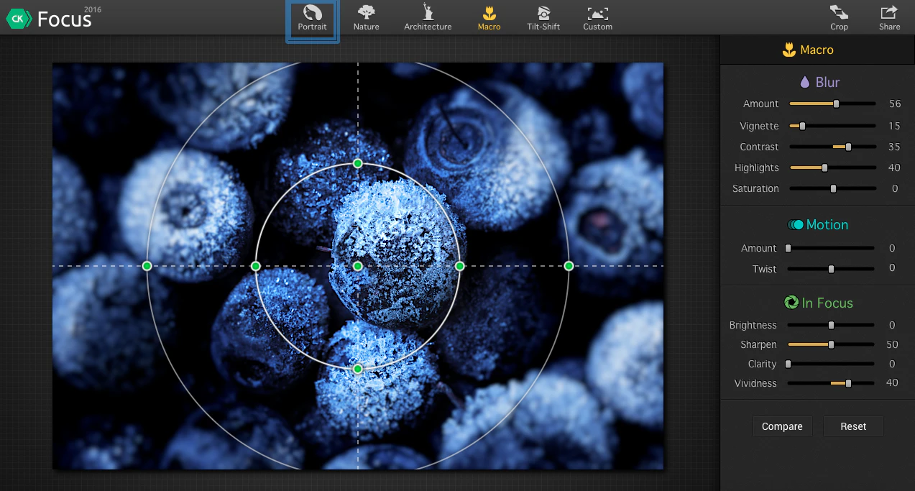Click the Contrast value 35

pos(894,147)
